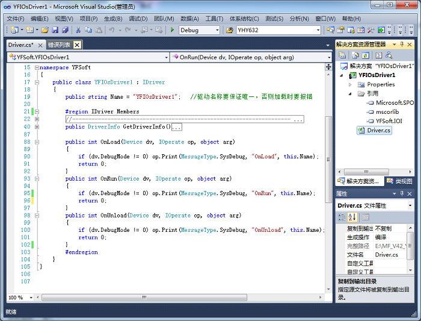Click the Navigate Forward icon

pos(159,30)
